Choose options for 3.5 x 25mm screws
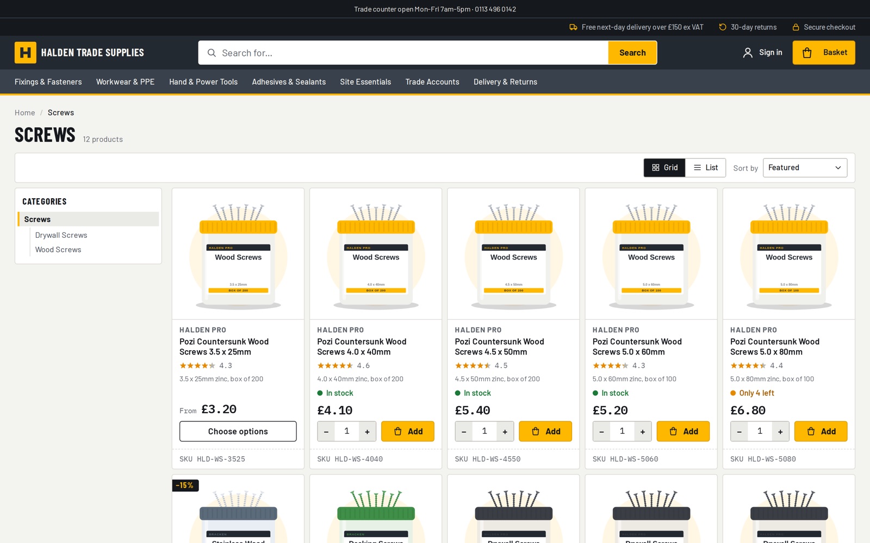 coord(238,432)
